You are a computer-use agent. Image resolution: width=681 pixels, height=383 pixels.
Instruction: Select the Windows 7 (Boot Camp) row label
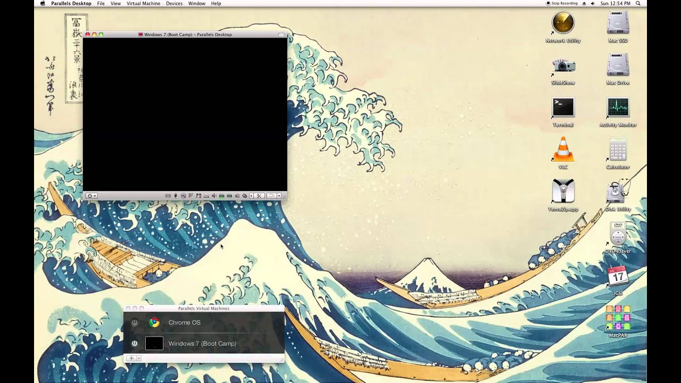202,344
